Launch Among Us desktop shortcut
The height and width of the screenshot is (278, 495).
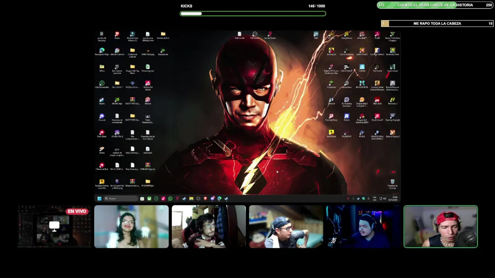click(x=331, y=52)
